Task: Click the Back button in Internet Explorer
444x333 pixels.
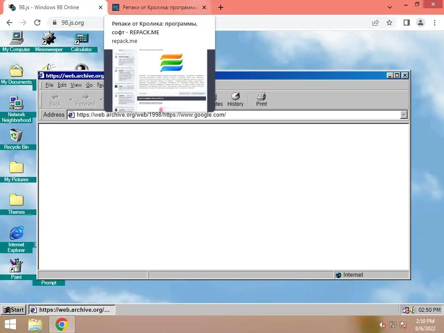Action: [x=55, y=100]
